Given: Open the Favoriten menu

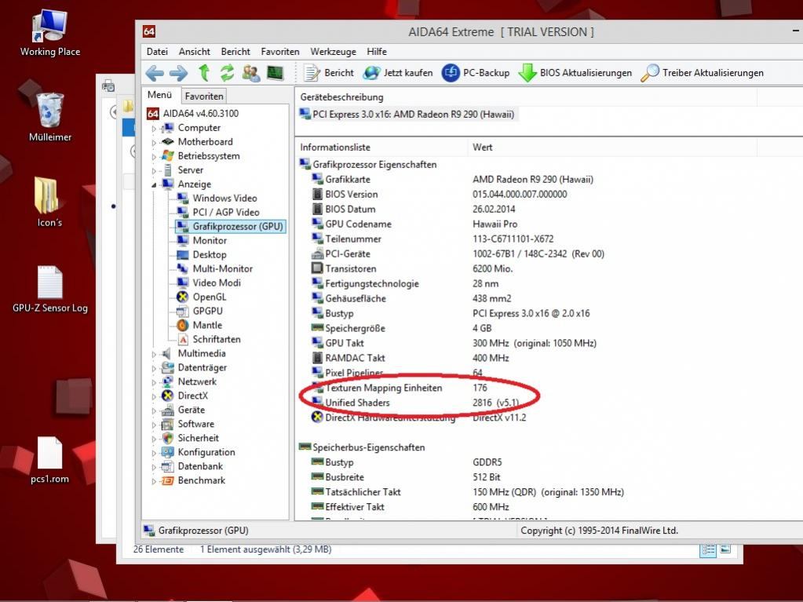Looking at the screenshot, I should point(280,52).
